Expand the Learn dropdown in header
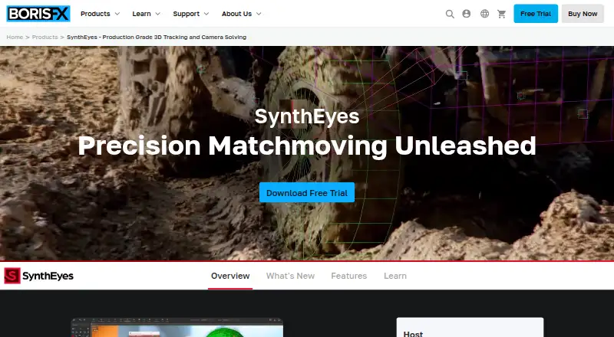Viewport: 614px width, 337px height. click(146, 14)
